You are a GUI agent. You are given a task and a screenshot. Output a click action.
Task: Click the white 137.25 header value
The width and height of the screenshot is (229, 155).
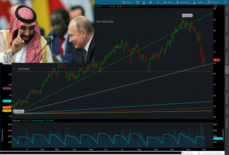[112, 7]
